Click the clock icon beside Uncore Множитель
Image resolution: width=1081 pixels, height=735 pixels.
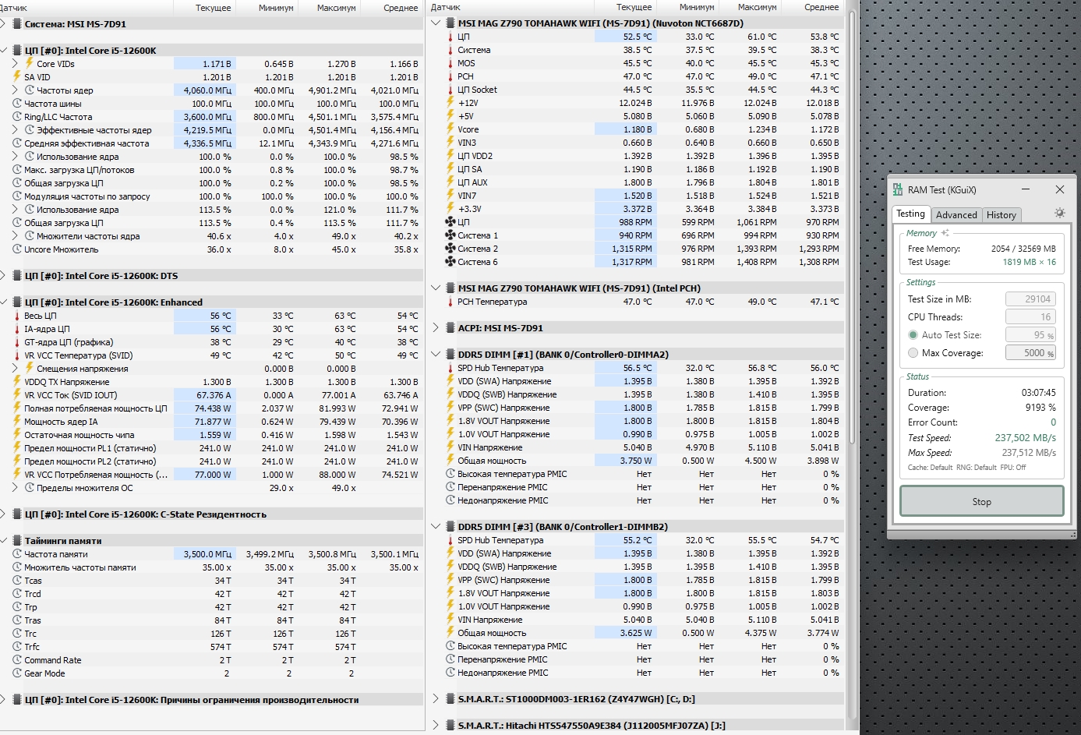tap(17, 249)
